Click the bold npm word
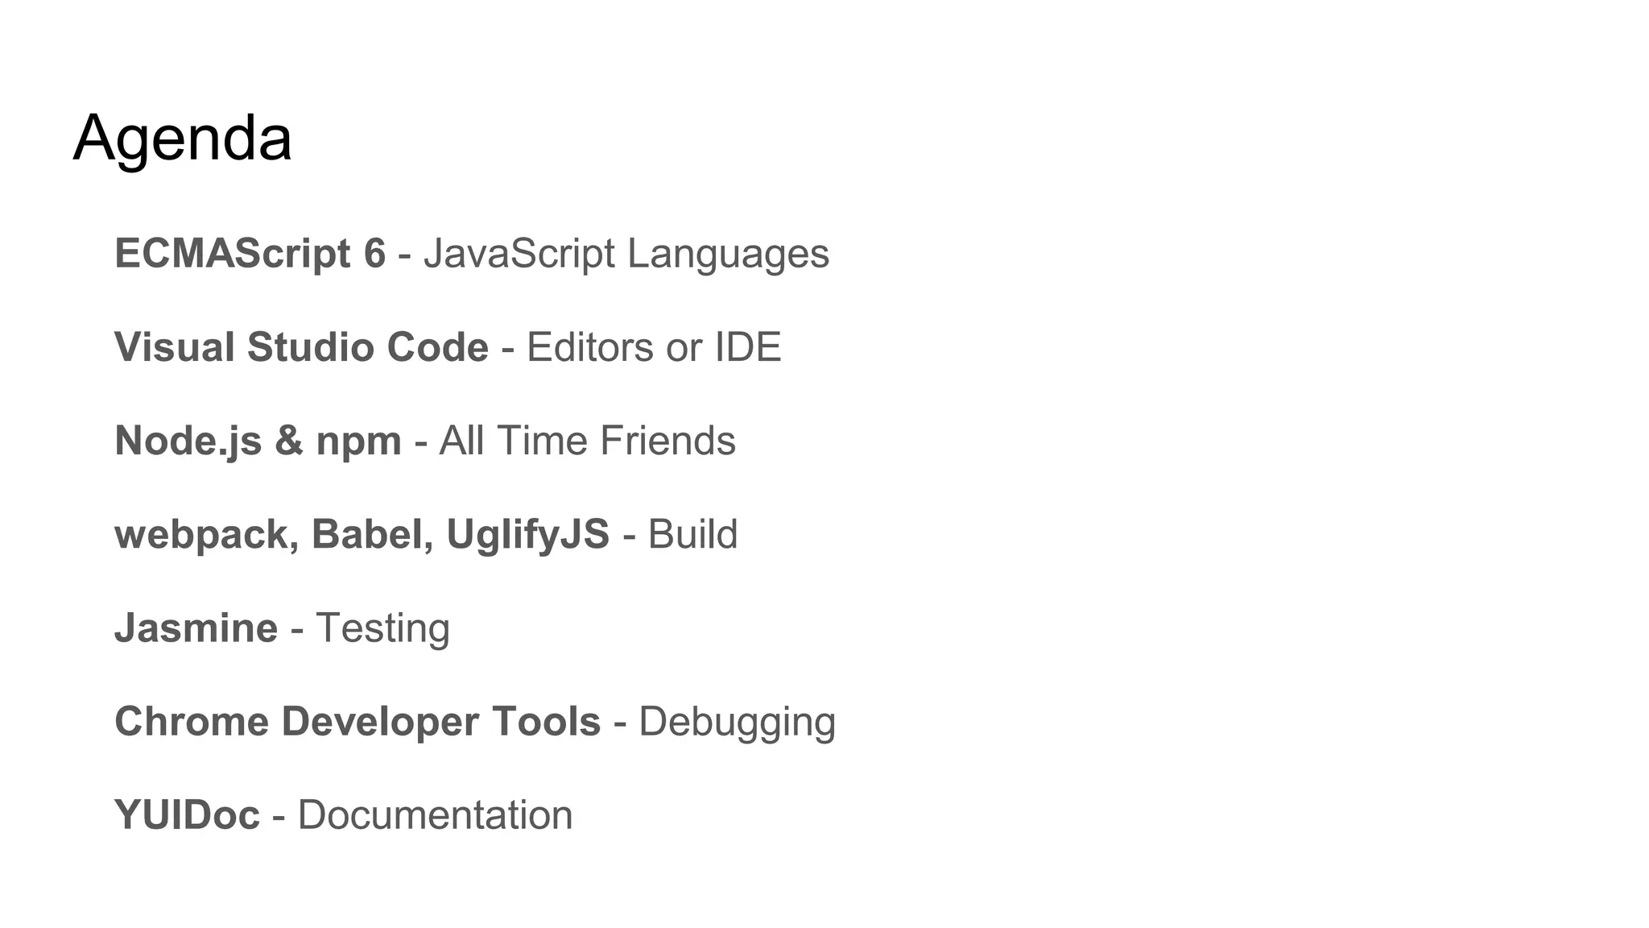This screenshot has width=1649, height=928. coord(358,442)
